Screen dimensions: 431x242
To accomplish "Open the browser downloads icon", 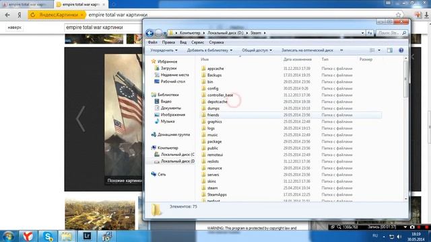I will (426, 15).
